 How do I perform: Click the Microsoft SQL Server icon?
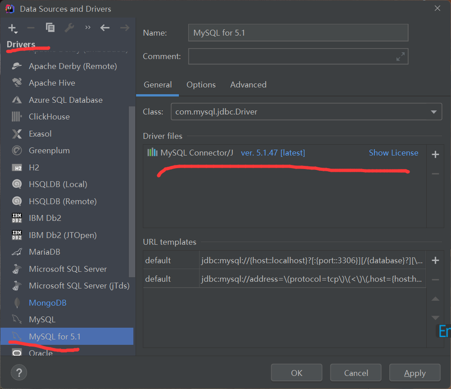coord(17,269)
